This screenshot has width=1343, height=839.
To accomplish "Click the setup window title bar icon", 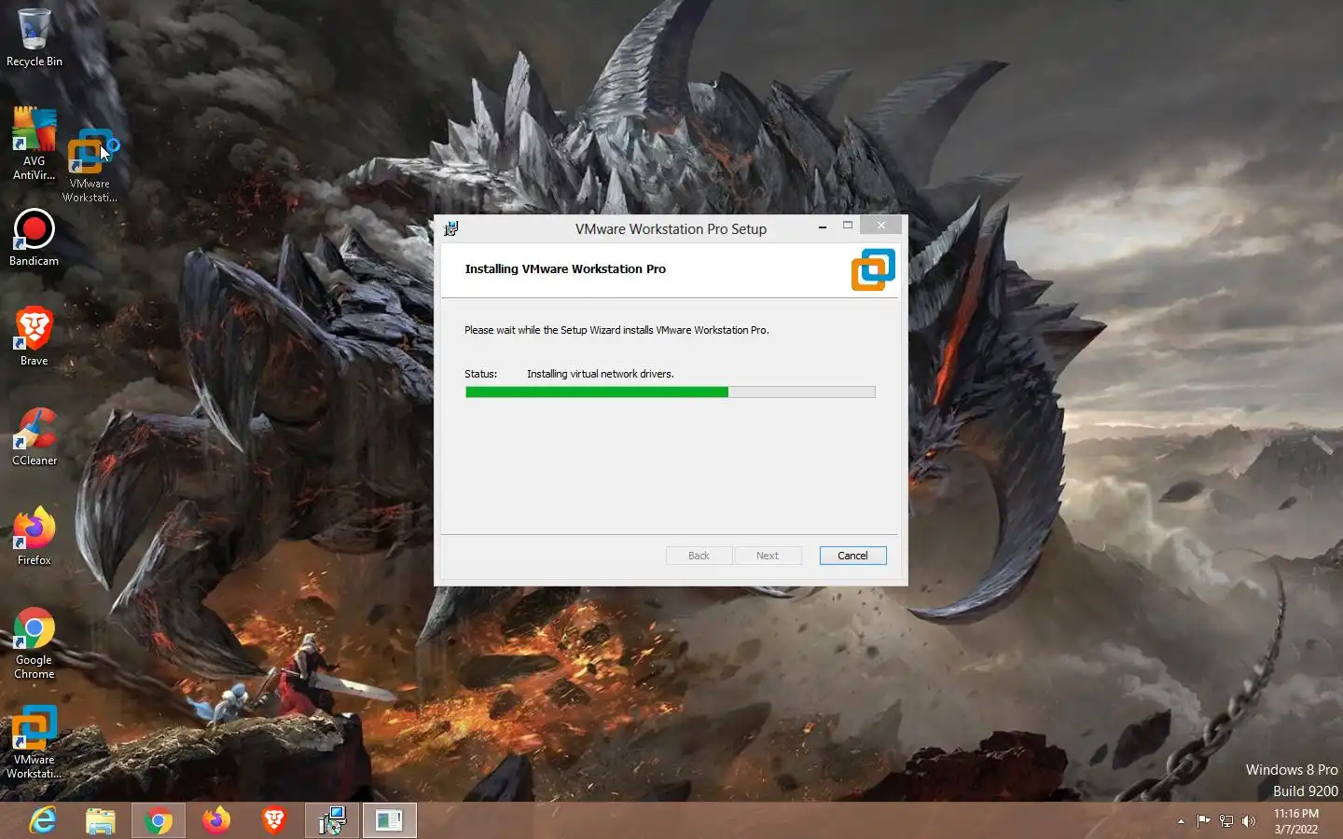I will click(451, 228).
